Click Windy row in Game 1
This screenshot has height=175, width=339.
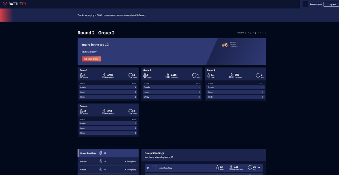[x=108, y=97]
